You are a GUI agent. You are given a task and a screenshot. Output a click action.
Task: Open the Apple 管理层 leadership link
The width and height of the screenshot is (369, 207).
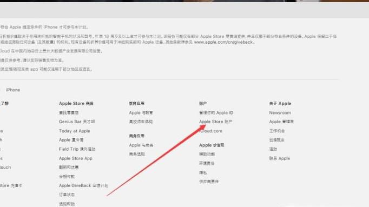(x=281, y=122)
